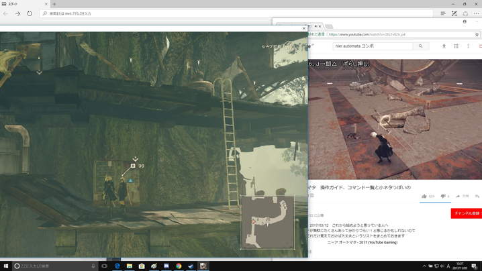This screenshot has height=271, width=482.
Task: Bookmark the page with Chrome star icon
Action: [x=477, y=34]
